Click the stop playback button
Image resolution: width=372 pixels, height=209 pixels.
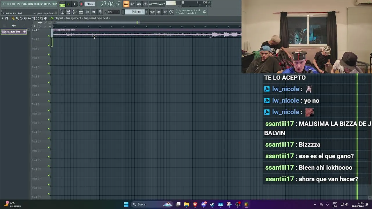point(75,4)
